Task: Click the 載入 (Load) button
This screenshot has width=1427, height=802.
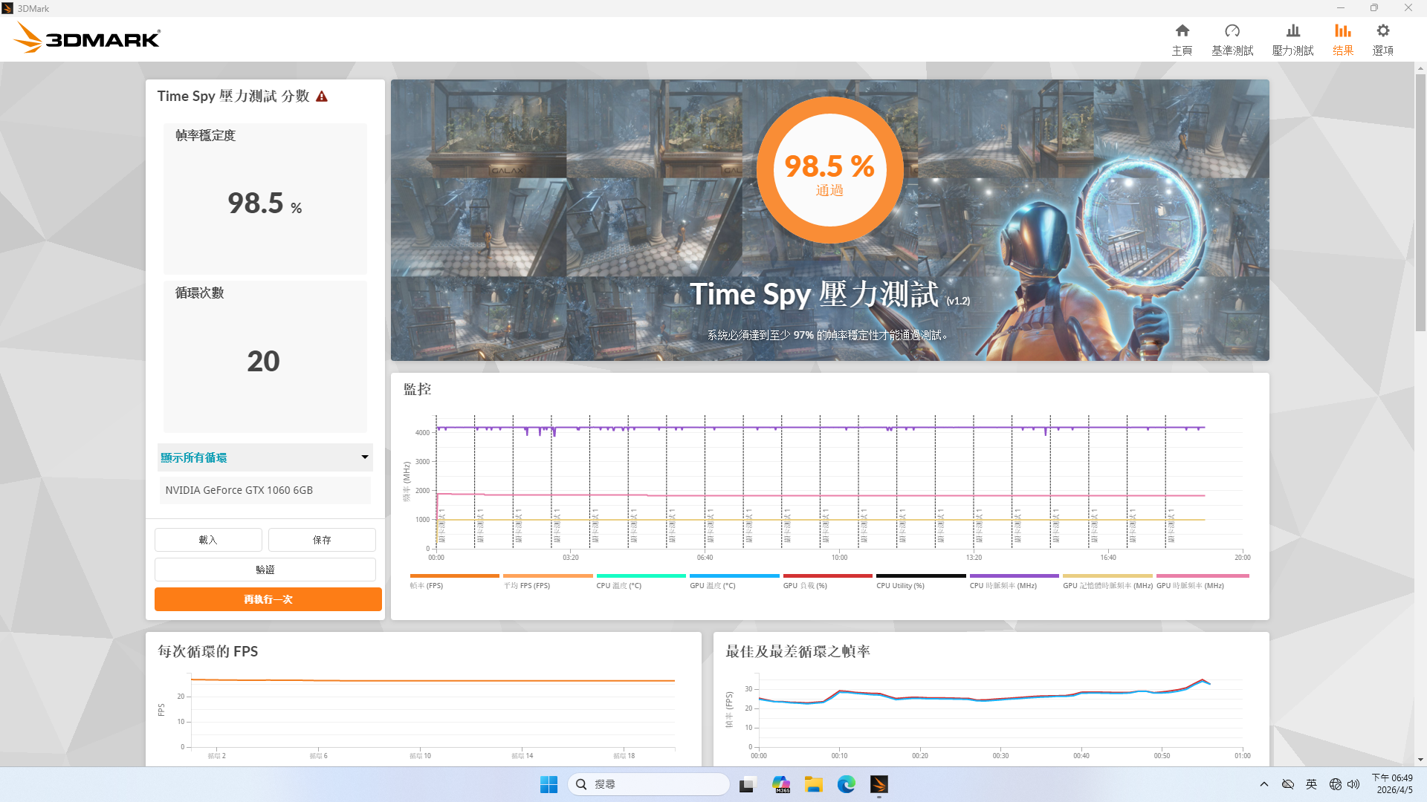Action: tap(208, 540)
